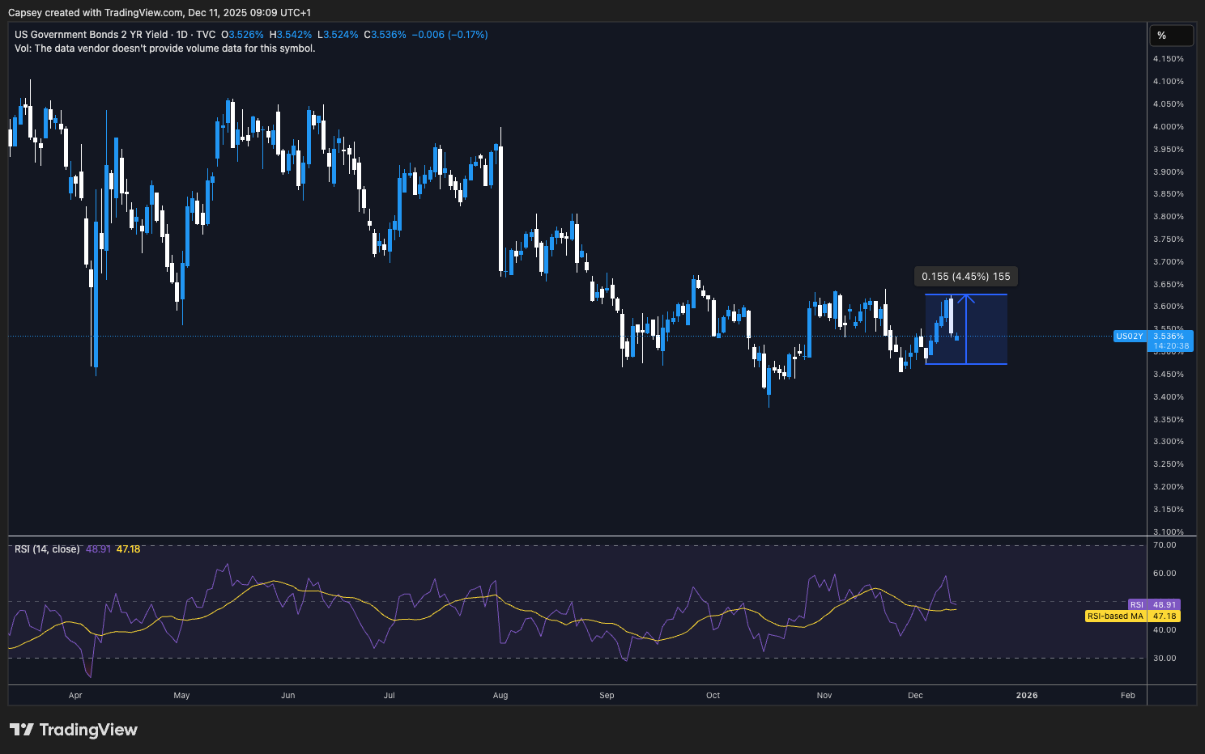Viewport: 1205px width, 754px height.
Task: Toggle the TVC source label in the legend
Action: [207, 34]
